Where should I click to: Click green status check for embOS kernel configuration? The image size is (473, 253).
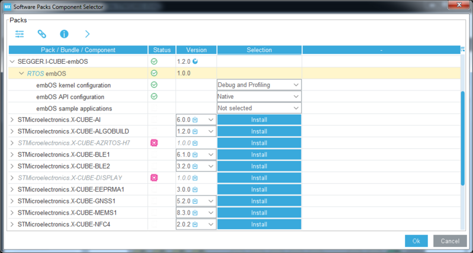154,85
